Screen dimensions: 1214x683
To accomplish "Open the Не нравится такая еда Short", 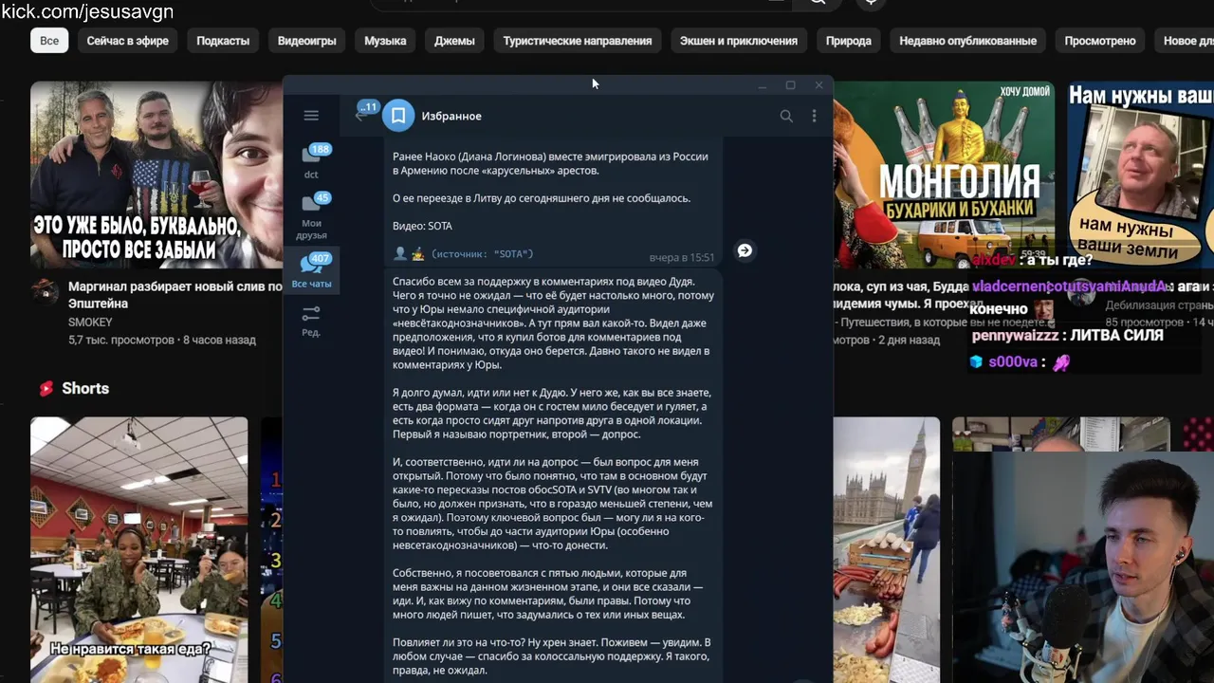I will pos(138,550).
